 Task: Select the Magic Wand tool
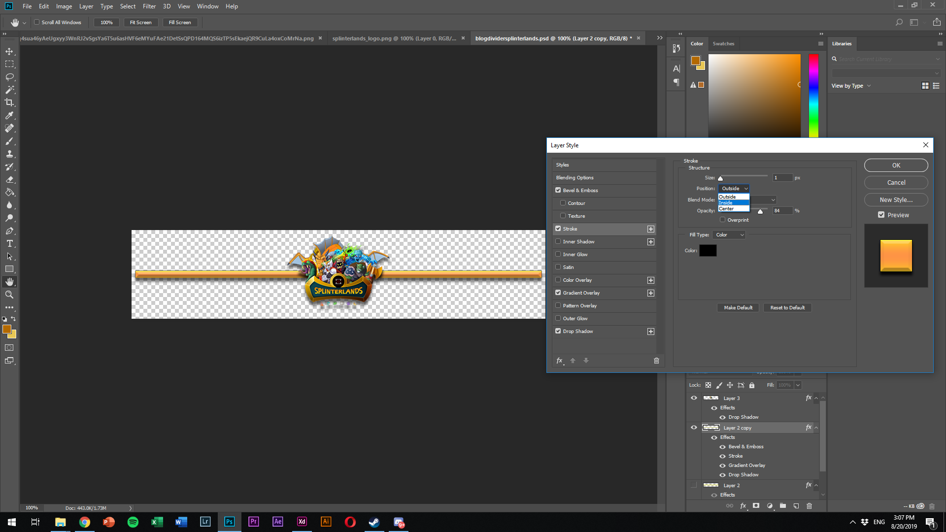pos(9,90)
